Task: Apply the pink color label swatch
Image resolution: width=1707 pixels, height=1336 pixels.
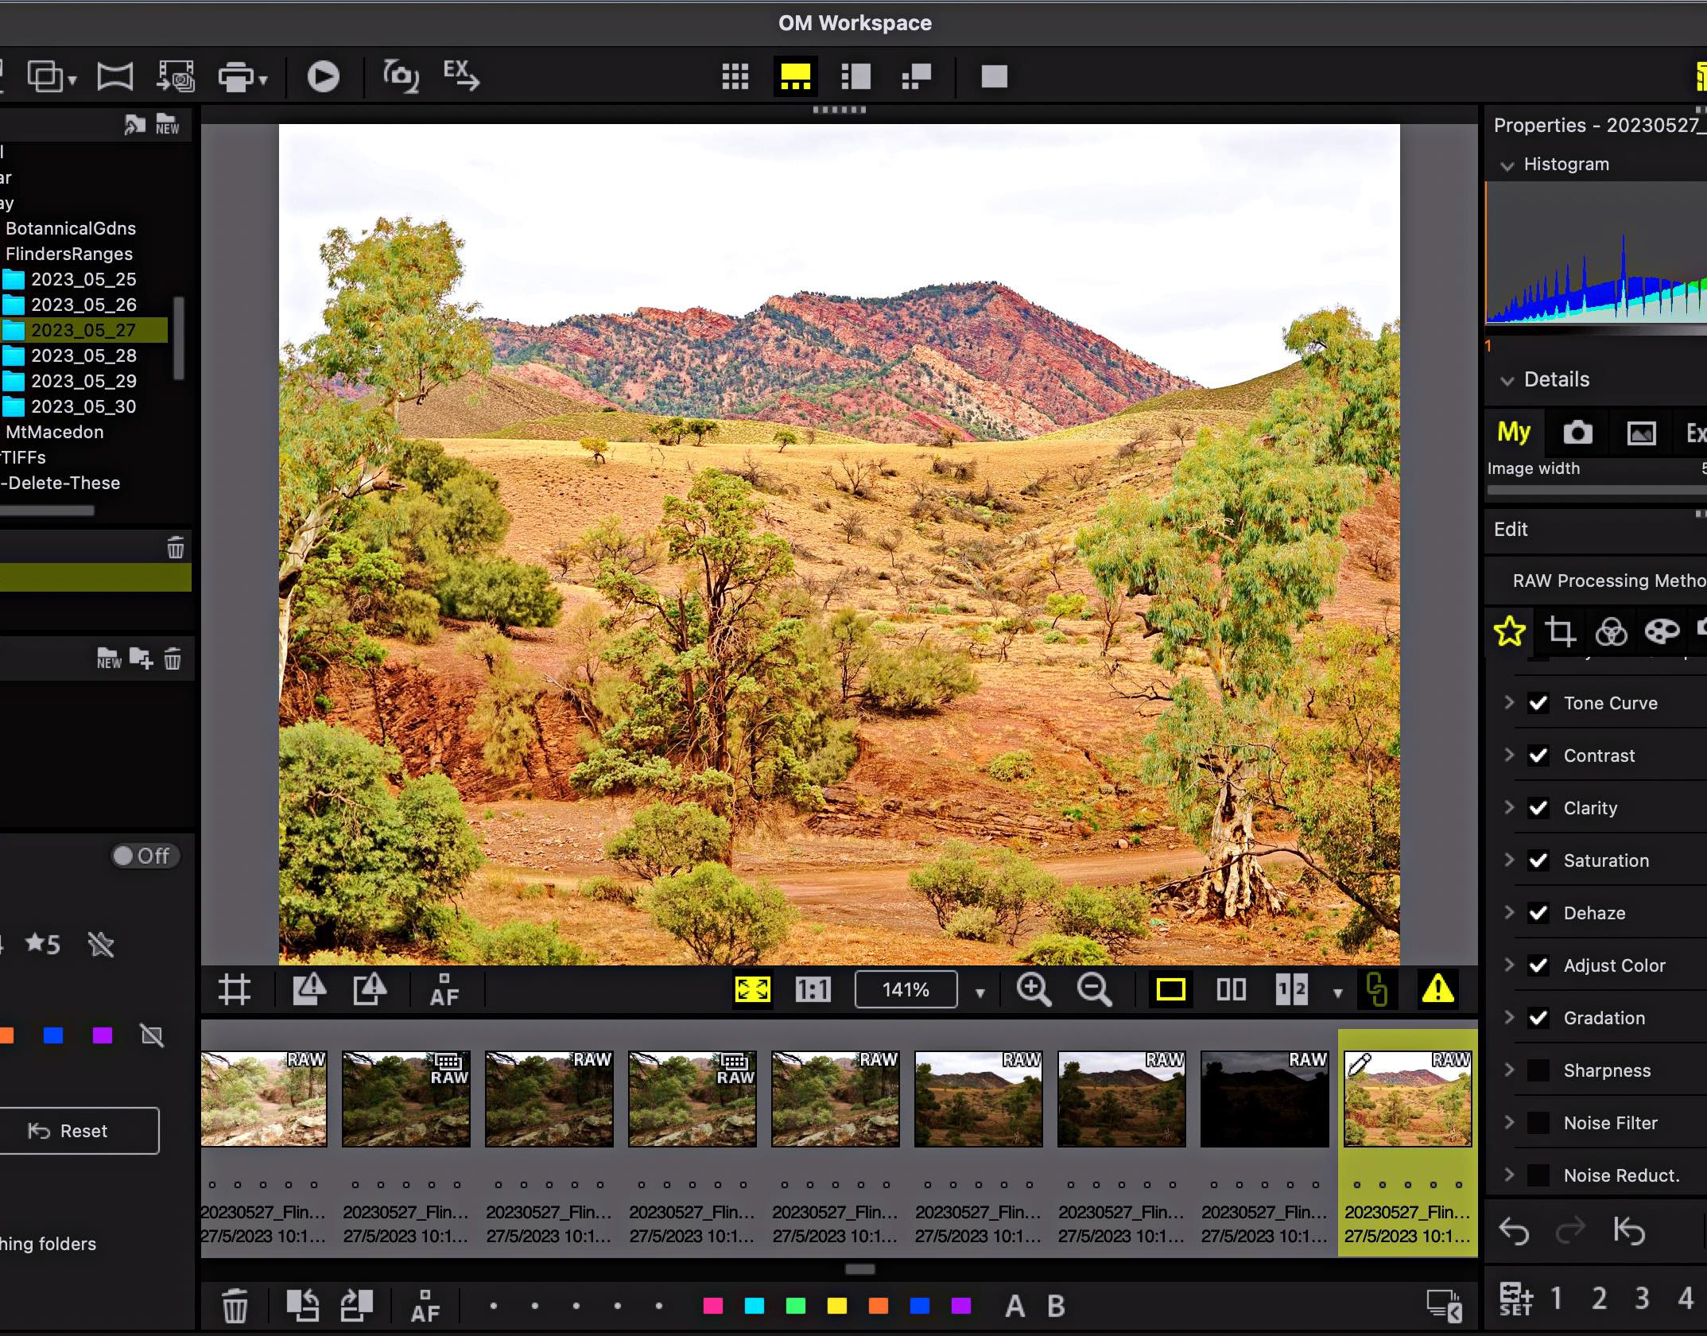Action: (713, 1306)
